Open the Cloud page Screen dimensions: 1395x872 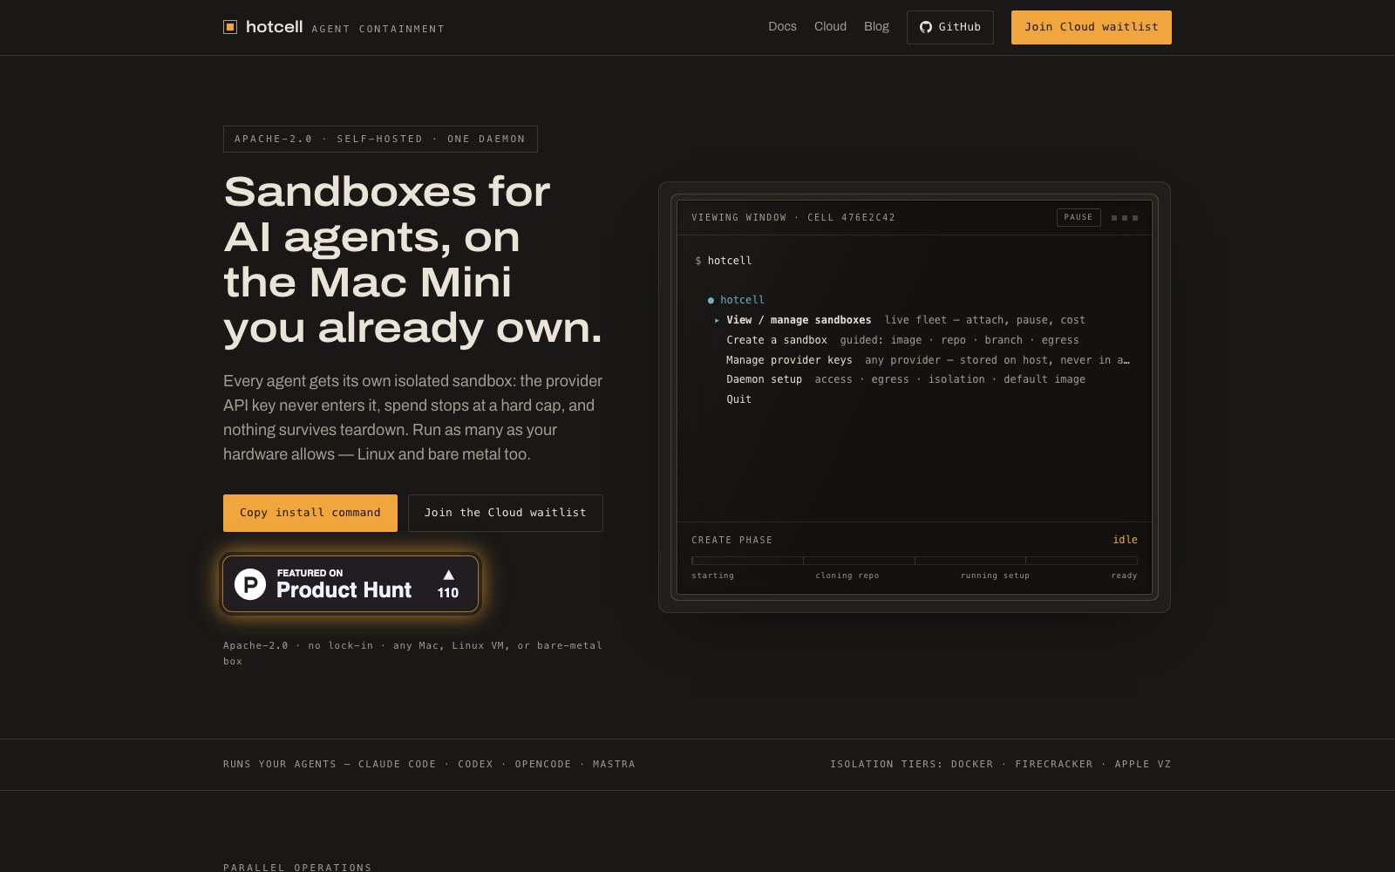coord(830,26)
